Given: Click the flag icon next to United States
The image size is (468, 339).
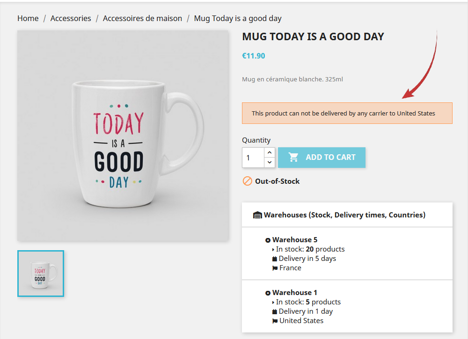Looking at the screenshot, I should pyautogui.click(x=275, y=321).
